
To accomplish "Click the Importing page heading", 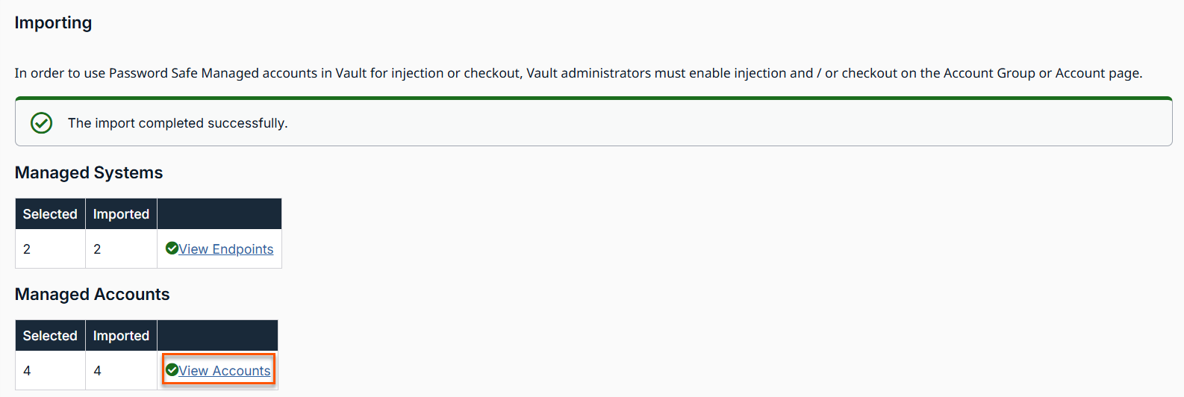I will pyautogui.click(x=53, y=23).
